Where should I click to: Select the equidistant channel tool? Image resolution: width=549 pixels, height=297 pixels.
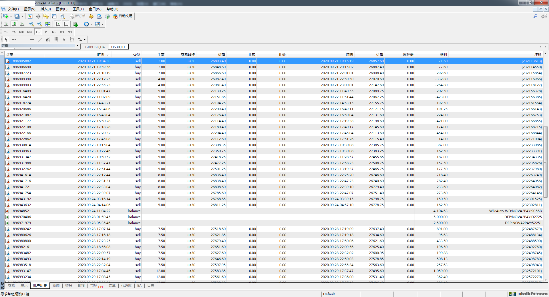click(48, 39)
